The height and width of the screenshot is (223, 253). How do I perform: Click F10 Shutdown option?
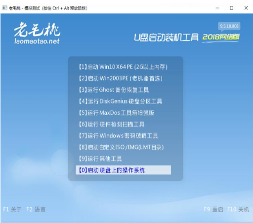tap(238, 209)
